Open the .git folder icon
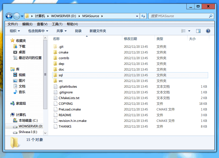Image resolution: width=219 pixels, height=158 pixels. (x=55, y=47)
